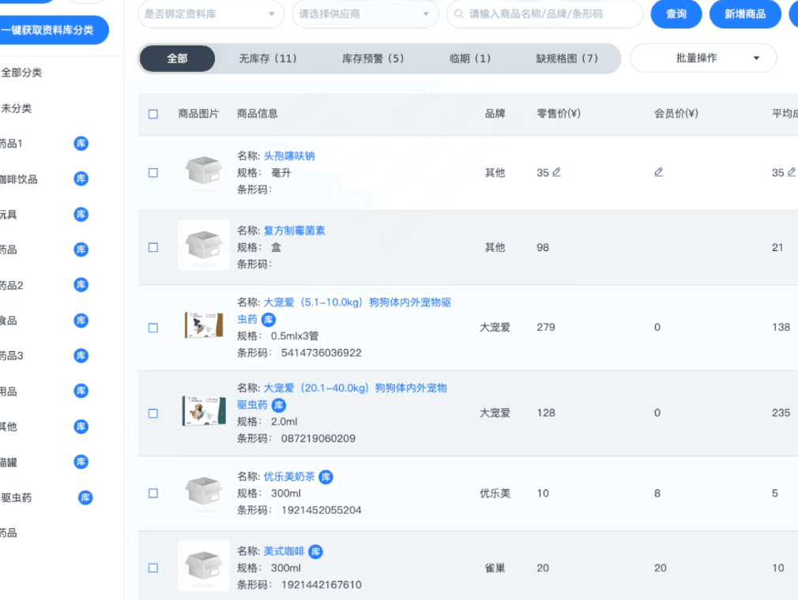
Task: Open product link 大宠爱 (5.1-10.0kg) 狗狗体内外宠物驱虫药
Action: (x=344, y=311)
